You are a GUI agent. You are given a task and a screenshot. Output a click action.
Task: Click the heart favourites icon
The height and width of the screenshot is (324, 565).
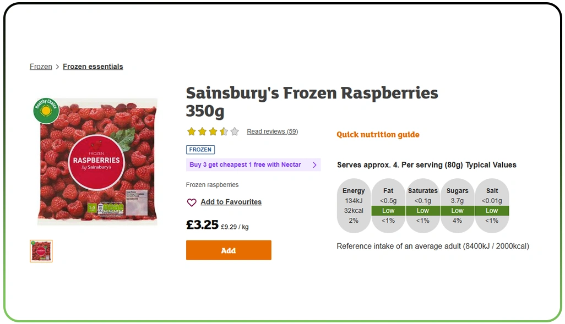click(192, 202)
